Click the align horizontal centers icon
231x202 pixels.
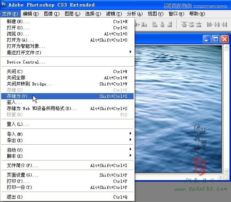(162, 25)
